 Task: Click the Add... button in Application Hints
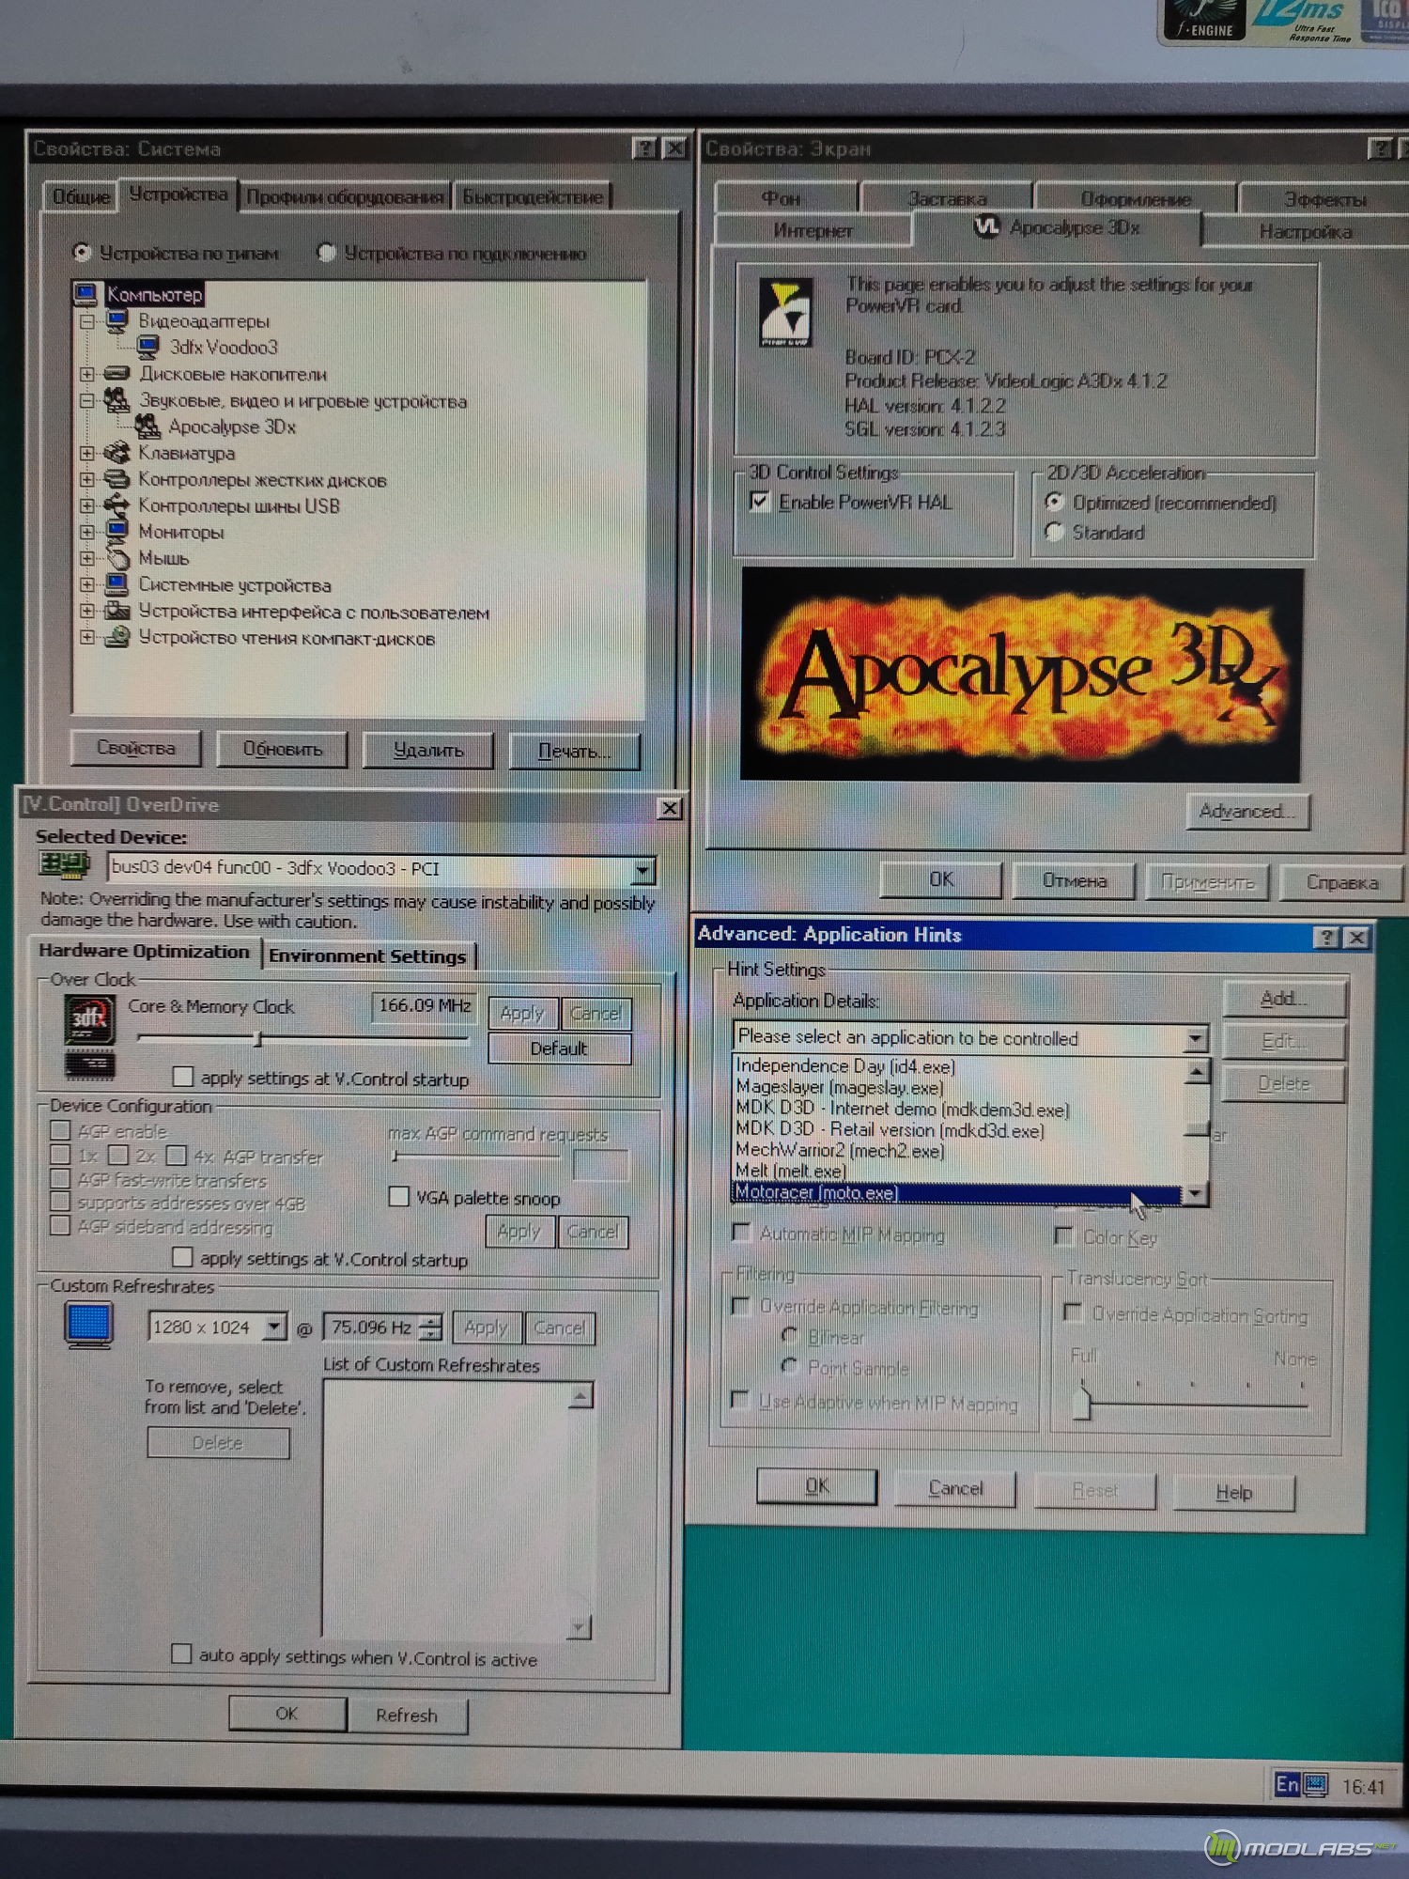pos(1283,999)
